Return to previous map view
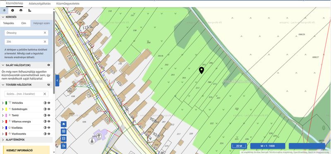The image size is (331, 154). (64, 146)
